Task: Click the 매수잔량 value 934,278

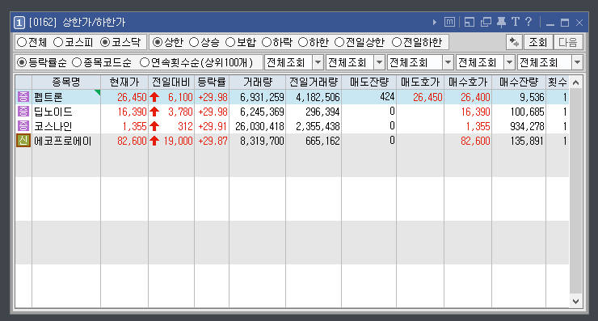Action: [527, 126]
